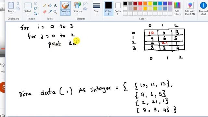This screenshot has width=208, height=117.
Task: Pick the light gray palette swatch
Action: (x=130, y=8)
